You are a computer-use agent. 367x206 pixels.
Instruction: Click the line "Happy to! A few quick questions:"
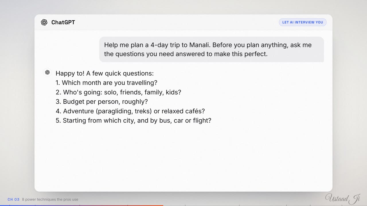pos(105,73)
